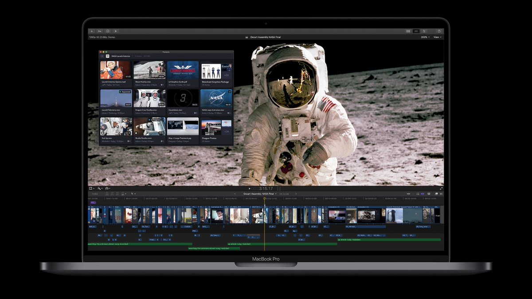The width and height of the screenshot is (532, 299).
Task: Open Moon Parallax.mov thumbnail in Frame.io
Action: click(149, 70)
